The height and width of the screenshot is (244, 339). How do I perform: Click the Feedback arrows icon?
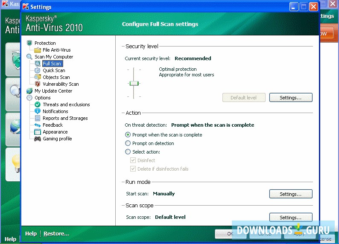pyautogui.click(x=38, y=125)
